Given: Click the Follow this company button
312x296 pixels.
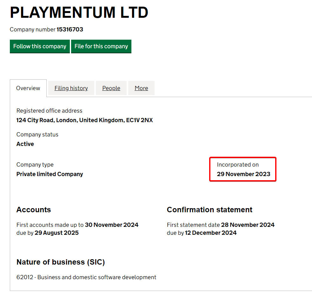Looking at the screenshot, I should click(x=40, y=46).
